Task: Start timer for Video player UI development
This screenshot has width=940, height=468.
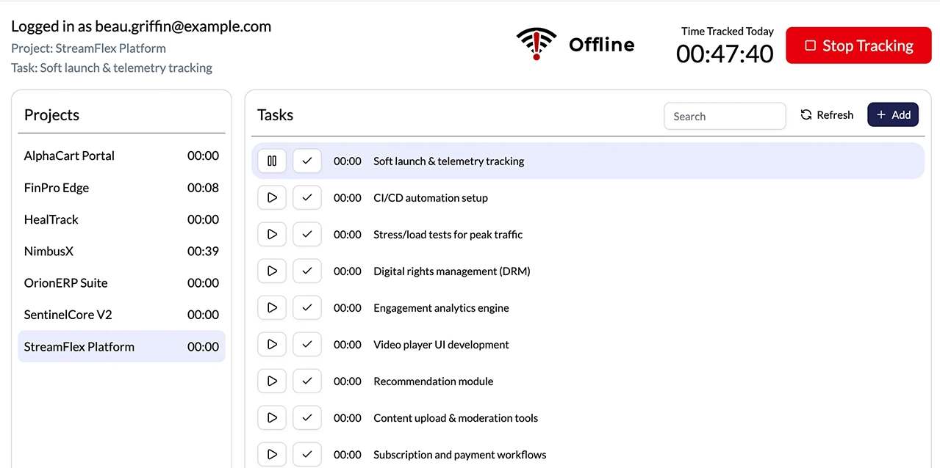Action: click(x=271, y=344)
